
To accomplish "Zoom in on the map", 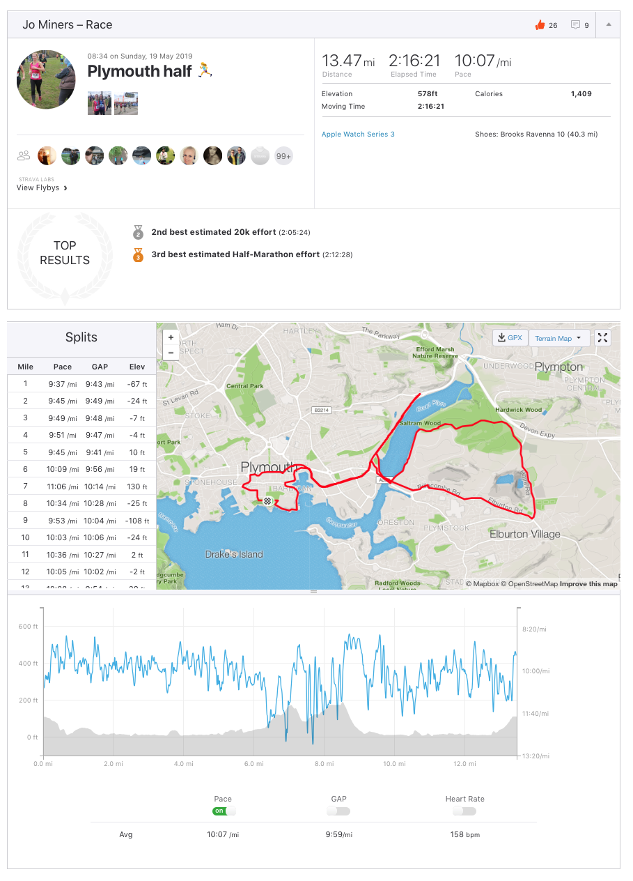I will pos(171,337).
